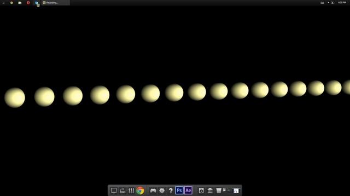Click the blue icon under the cursor in the taskbar

[37, 3]
